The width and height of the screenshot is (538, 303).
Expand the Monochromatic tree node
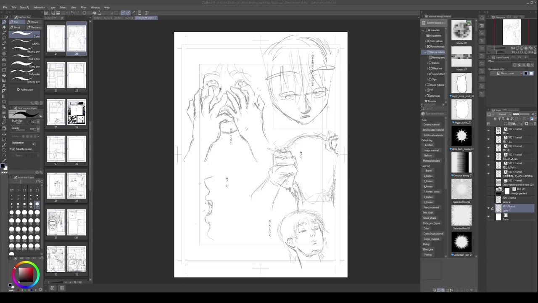coord(426,47)
